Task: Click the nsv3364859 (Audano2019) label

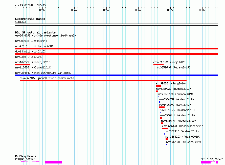Action: tap(176, 99)
